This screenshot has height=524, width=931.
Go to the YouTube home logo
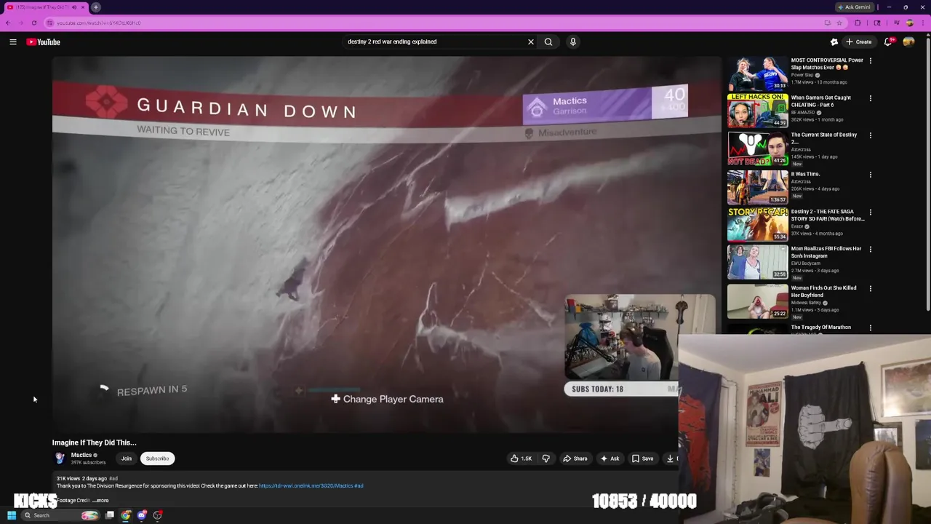pos(44,42)
